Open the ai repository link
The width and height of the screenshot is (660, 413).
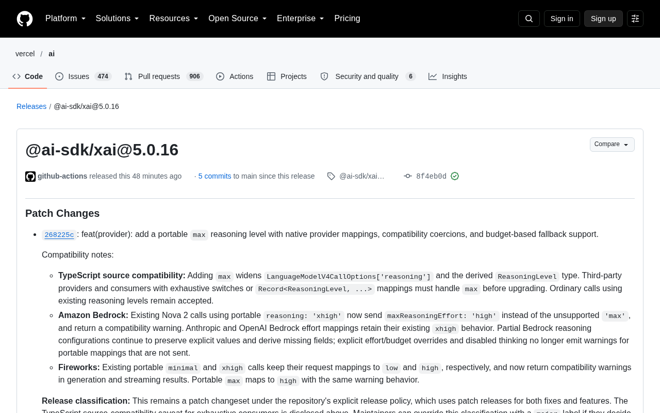click(x=52, y=54)
